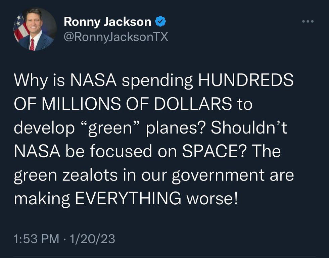
Task: Click the word zealots in the tweet
Action: click(x=90, y=175)
